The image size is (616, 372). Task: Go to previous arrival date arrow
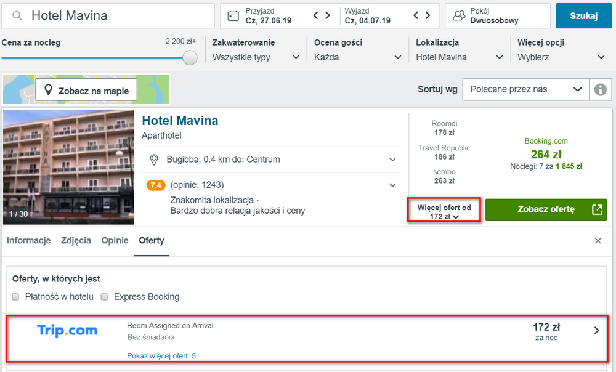point(316,15)
